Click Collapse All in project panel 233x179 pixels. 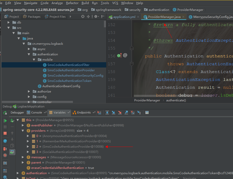[x=88, y=16]
